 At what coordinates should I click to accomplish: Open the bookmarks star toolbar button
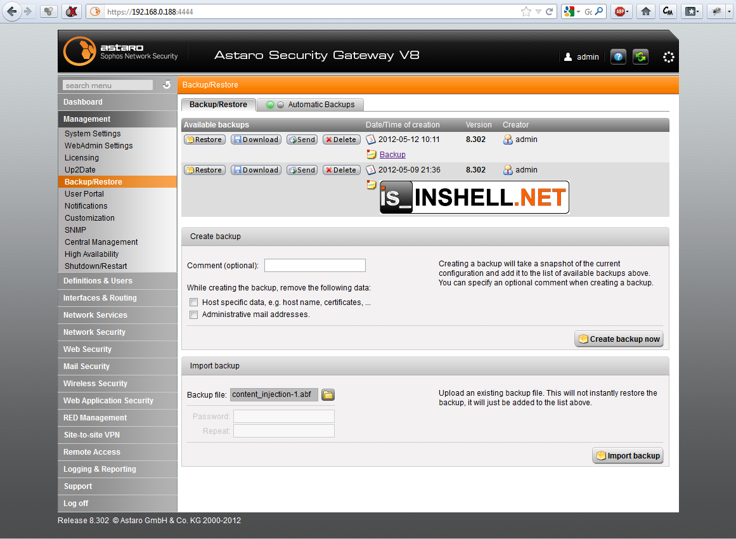692,11
